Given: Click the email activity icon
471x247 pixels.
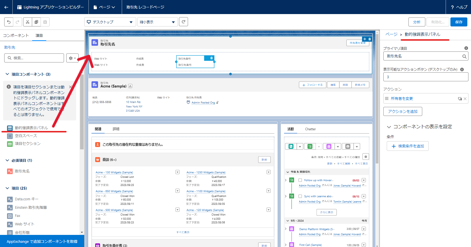Looking at the screenshot, I should point(348,146).
